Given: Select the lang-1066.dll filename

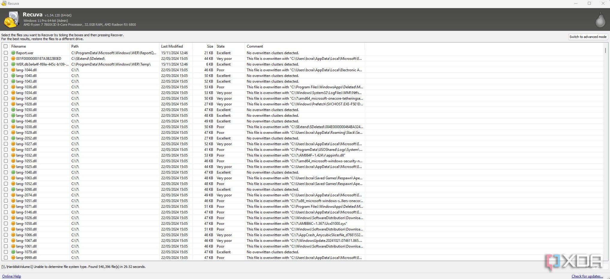Looking at the screenshot, I should pyautogui.click(x=26, y=235).
